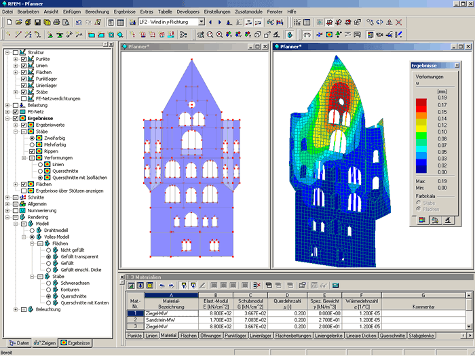Screen dimensions: 475x356
Task: Click the Zoom in magnifier icon
Action: pyautogui.click(x=210, y=35)
